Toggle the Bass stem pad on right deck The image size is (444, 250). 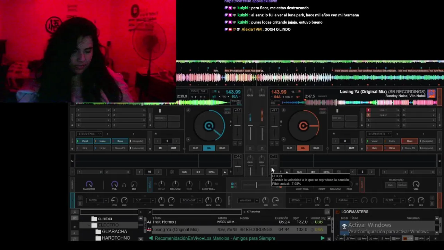410,141
